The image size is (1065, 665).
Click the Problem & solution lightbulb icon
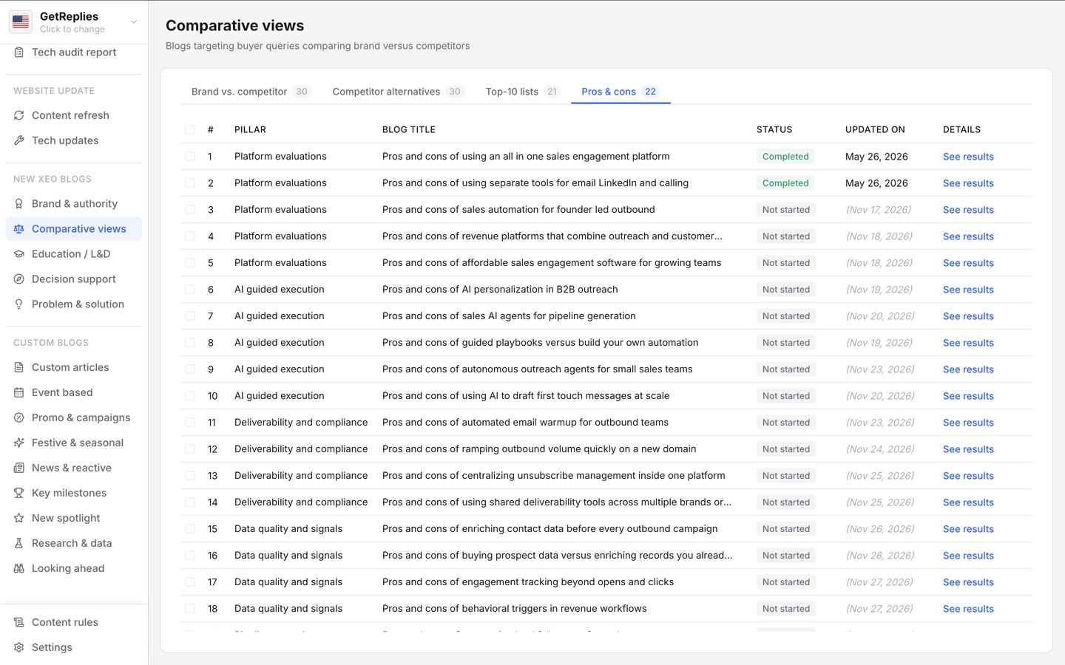click(19, 304)
